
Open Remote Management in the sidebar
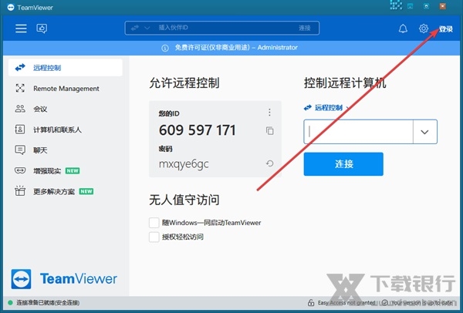point(66,88)
